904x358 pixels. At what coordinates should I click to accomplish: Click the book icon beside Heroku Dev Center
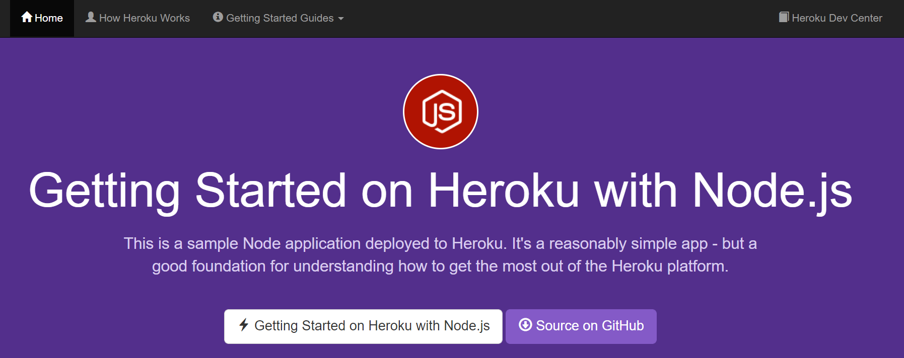(784, 17)
